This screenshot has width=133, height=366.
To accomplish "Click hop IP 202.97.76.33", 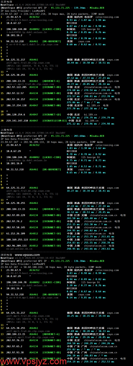I will pyautogui.click(x=15, y=340).
